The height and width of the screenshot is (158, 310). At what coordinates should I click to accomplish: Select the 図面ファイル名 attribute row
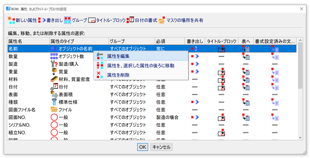tap(22, 110)
